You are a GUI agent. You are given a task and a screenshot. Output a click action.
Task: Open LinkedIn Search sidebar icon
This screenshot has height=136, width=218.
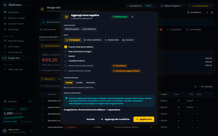(x=5, y=24)
